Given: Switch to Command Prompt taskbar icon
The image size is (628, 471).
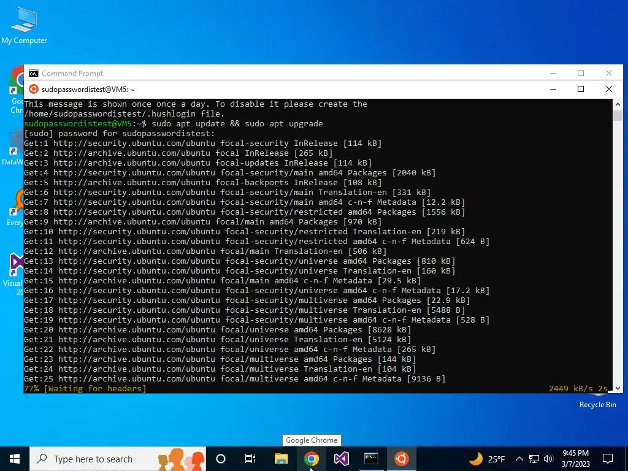Looking at the screenshot, I should point(371,459).
